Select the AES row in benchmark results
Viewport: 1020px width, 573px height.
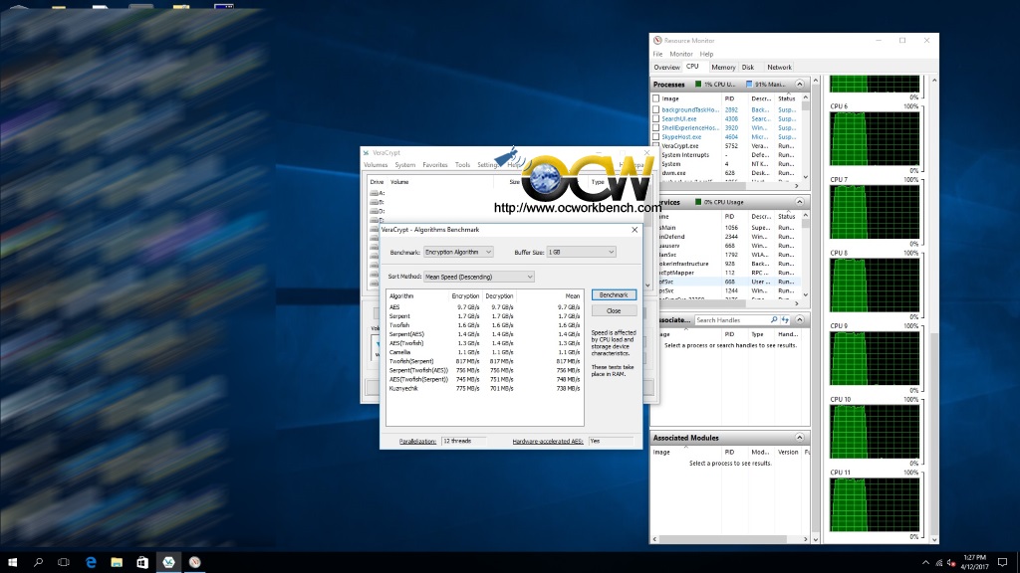tap(484, 307)
